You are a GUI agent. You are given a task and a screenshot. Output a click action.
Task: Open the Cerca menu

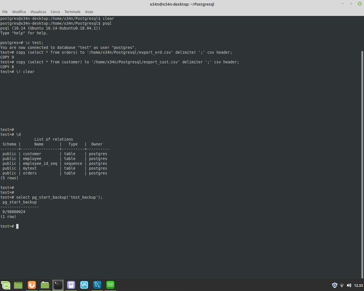click(x=55, y=12)
